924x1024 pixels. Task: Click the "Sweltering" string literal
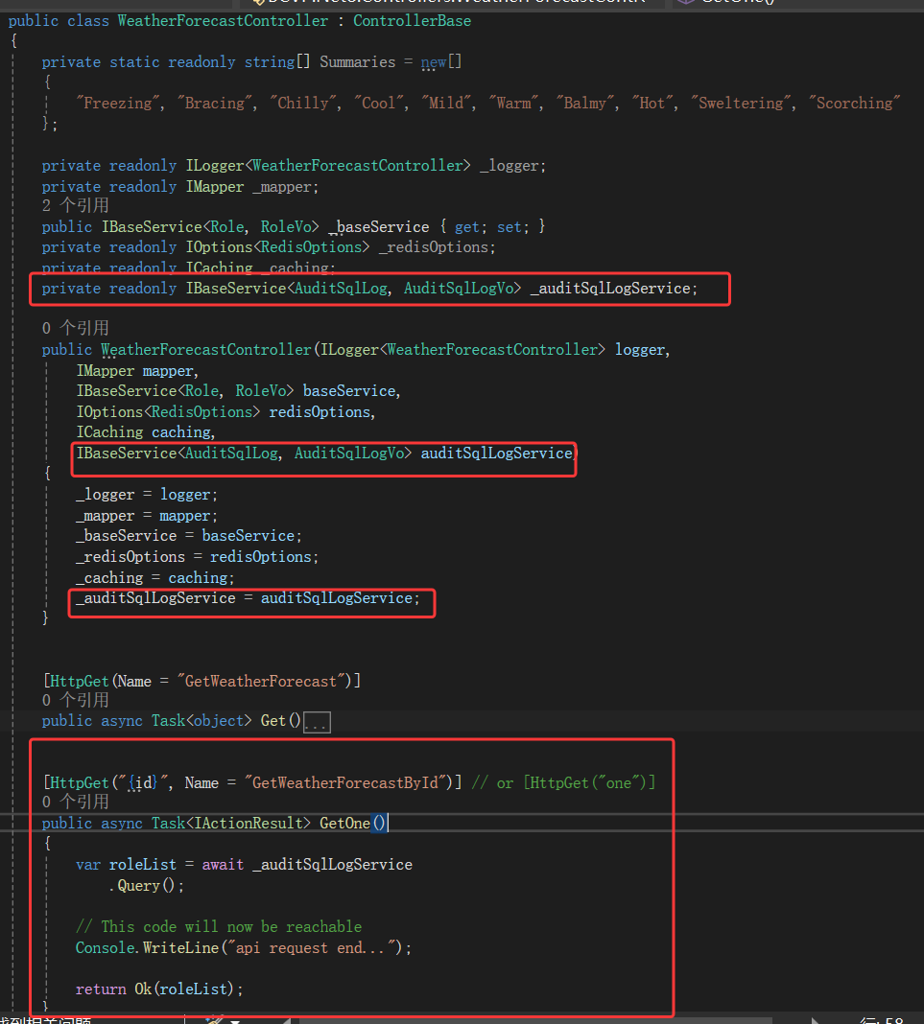pyautogui.click(x=741, y=104)
